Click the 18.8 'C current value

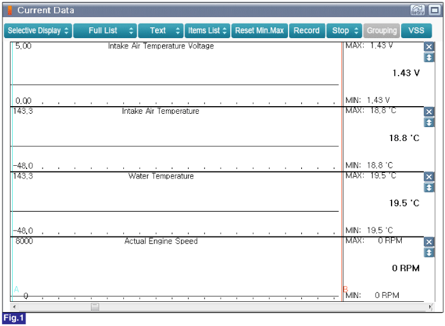point(404,138)
